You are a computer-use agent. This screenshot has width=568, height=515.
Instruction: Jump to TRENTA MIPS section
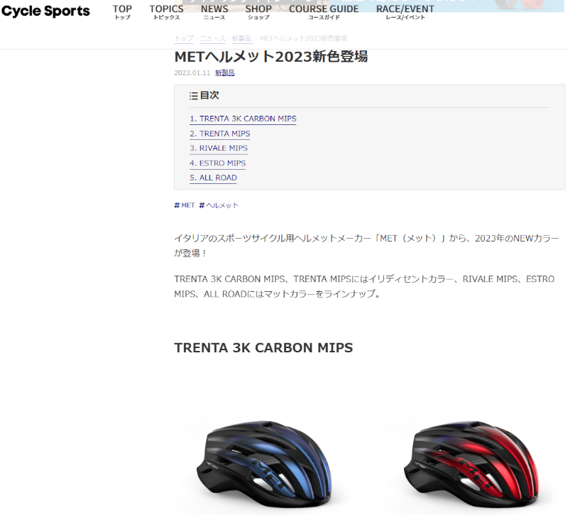pyautogui.click(x=220, y=134)
